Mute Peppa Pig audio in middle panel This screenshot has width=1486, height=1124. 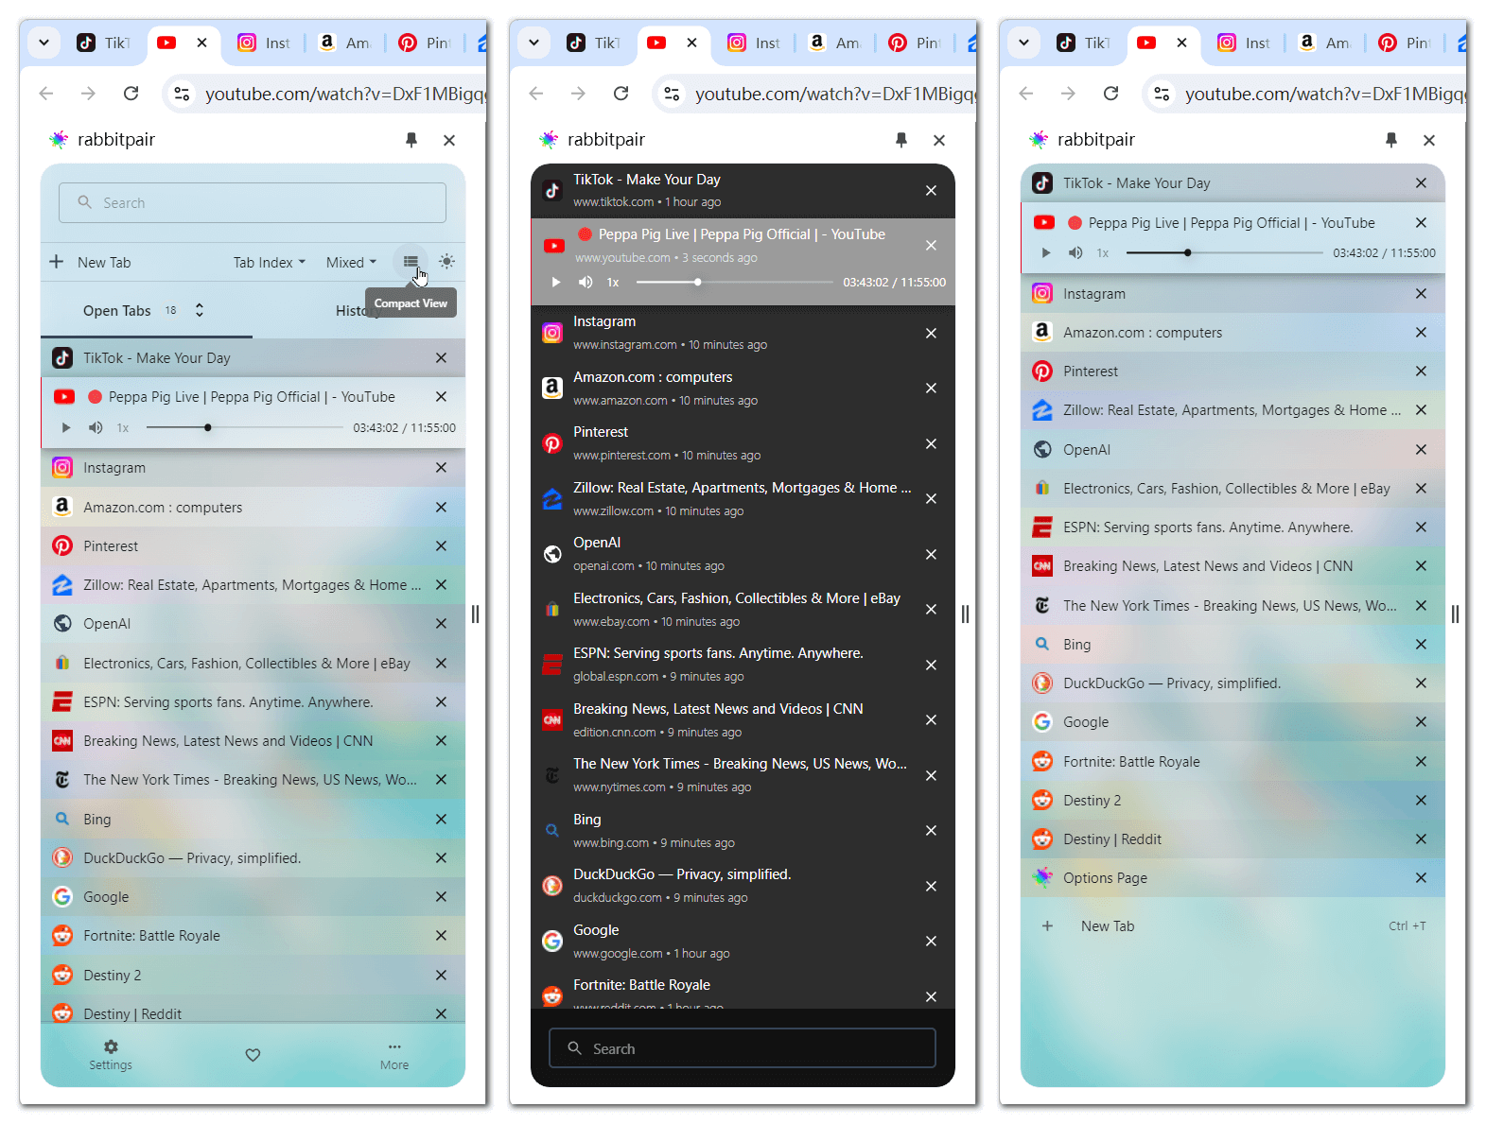pyautogui.click(x=586, y=282)
